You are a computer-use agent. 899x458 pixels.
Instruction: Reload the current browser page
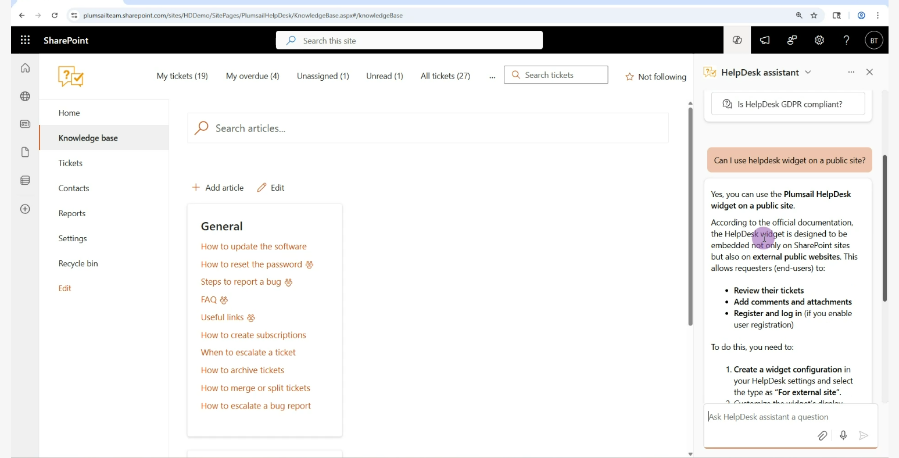(x=55, y=16)
